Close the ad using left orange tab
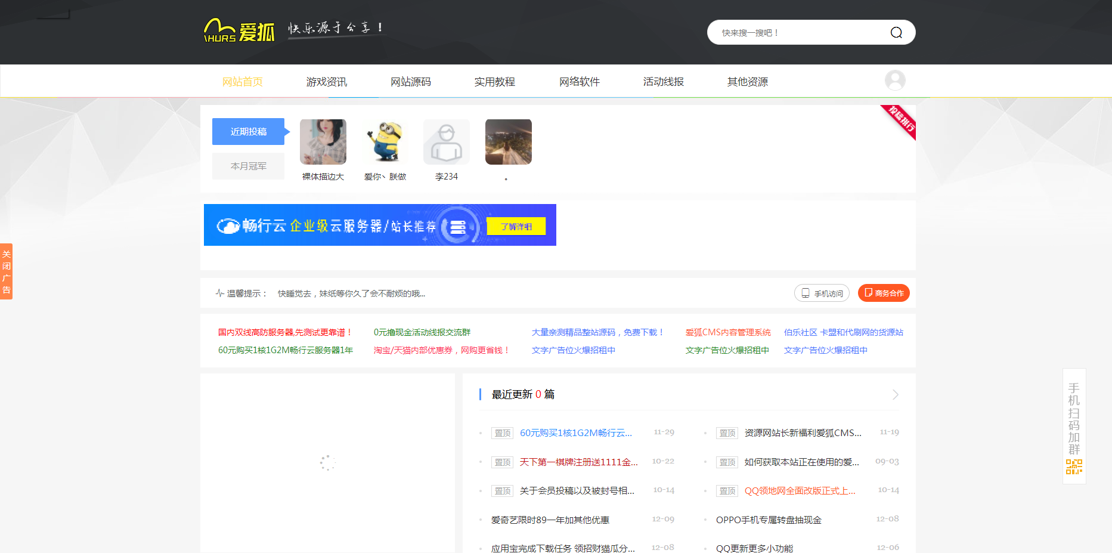The width and height of the screenshot is (1112, 553). (6, 271)
